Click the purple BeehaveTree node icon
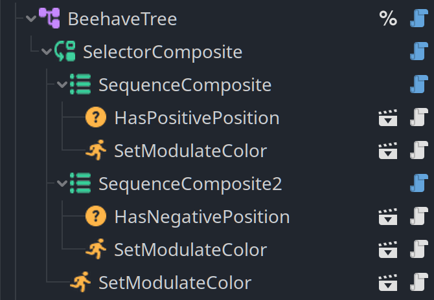Viewport: 434px width, 300px height. point(49,18)
